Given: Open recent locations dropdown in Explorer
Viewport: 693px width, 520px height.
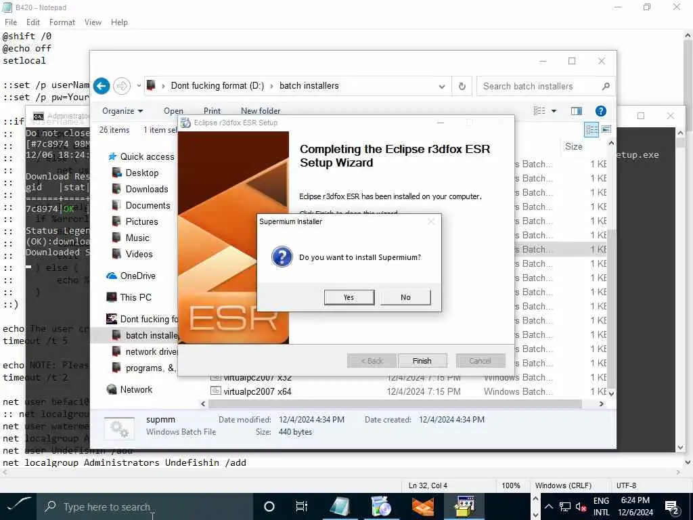Looking at the screenshot, I should tap(138, 86).
